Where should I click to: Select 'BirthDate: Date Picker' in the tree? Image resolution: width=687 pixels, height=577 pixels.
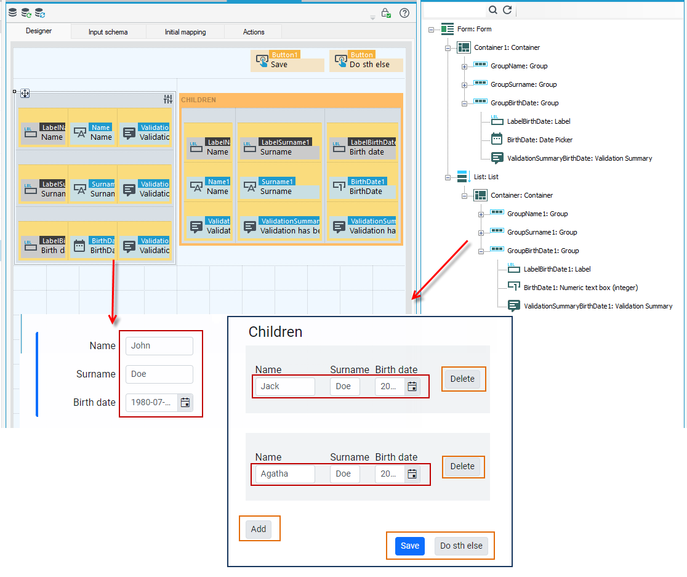540,140
